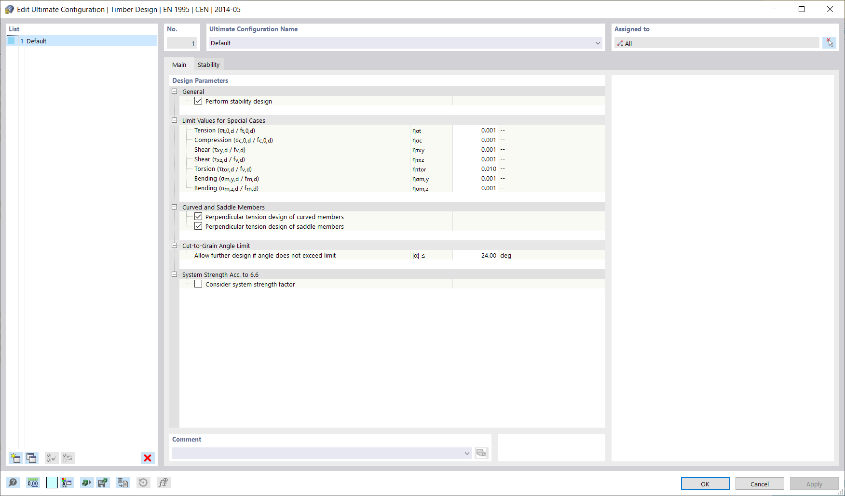
Task: Enable Consider system strength factor
Action: [198, 284]
